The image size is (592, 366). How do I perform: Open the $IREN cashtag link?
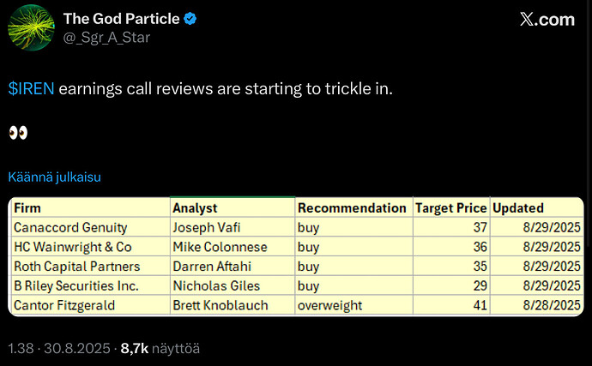coord(31,89)
